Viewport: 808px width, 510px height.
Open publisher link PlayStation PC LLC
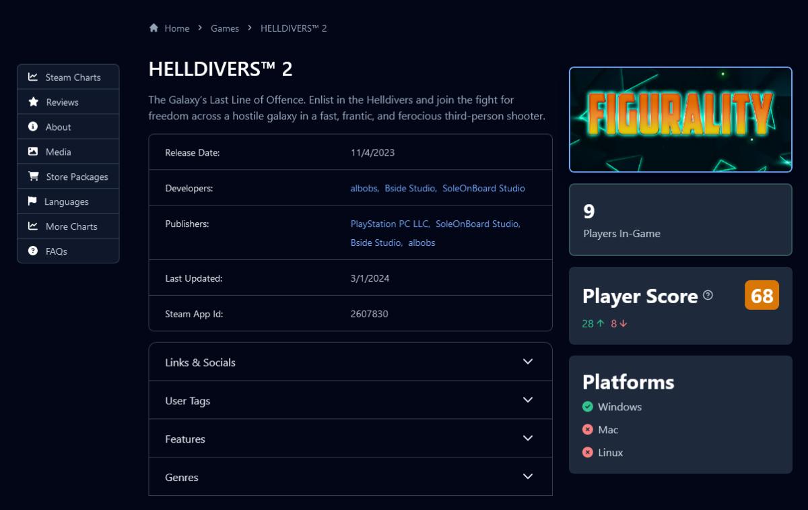(389, 224)
